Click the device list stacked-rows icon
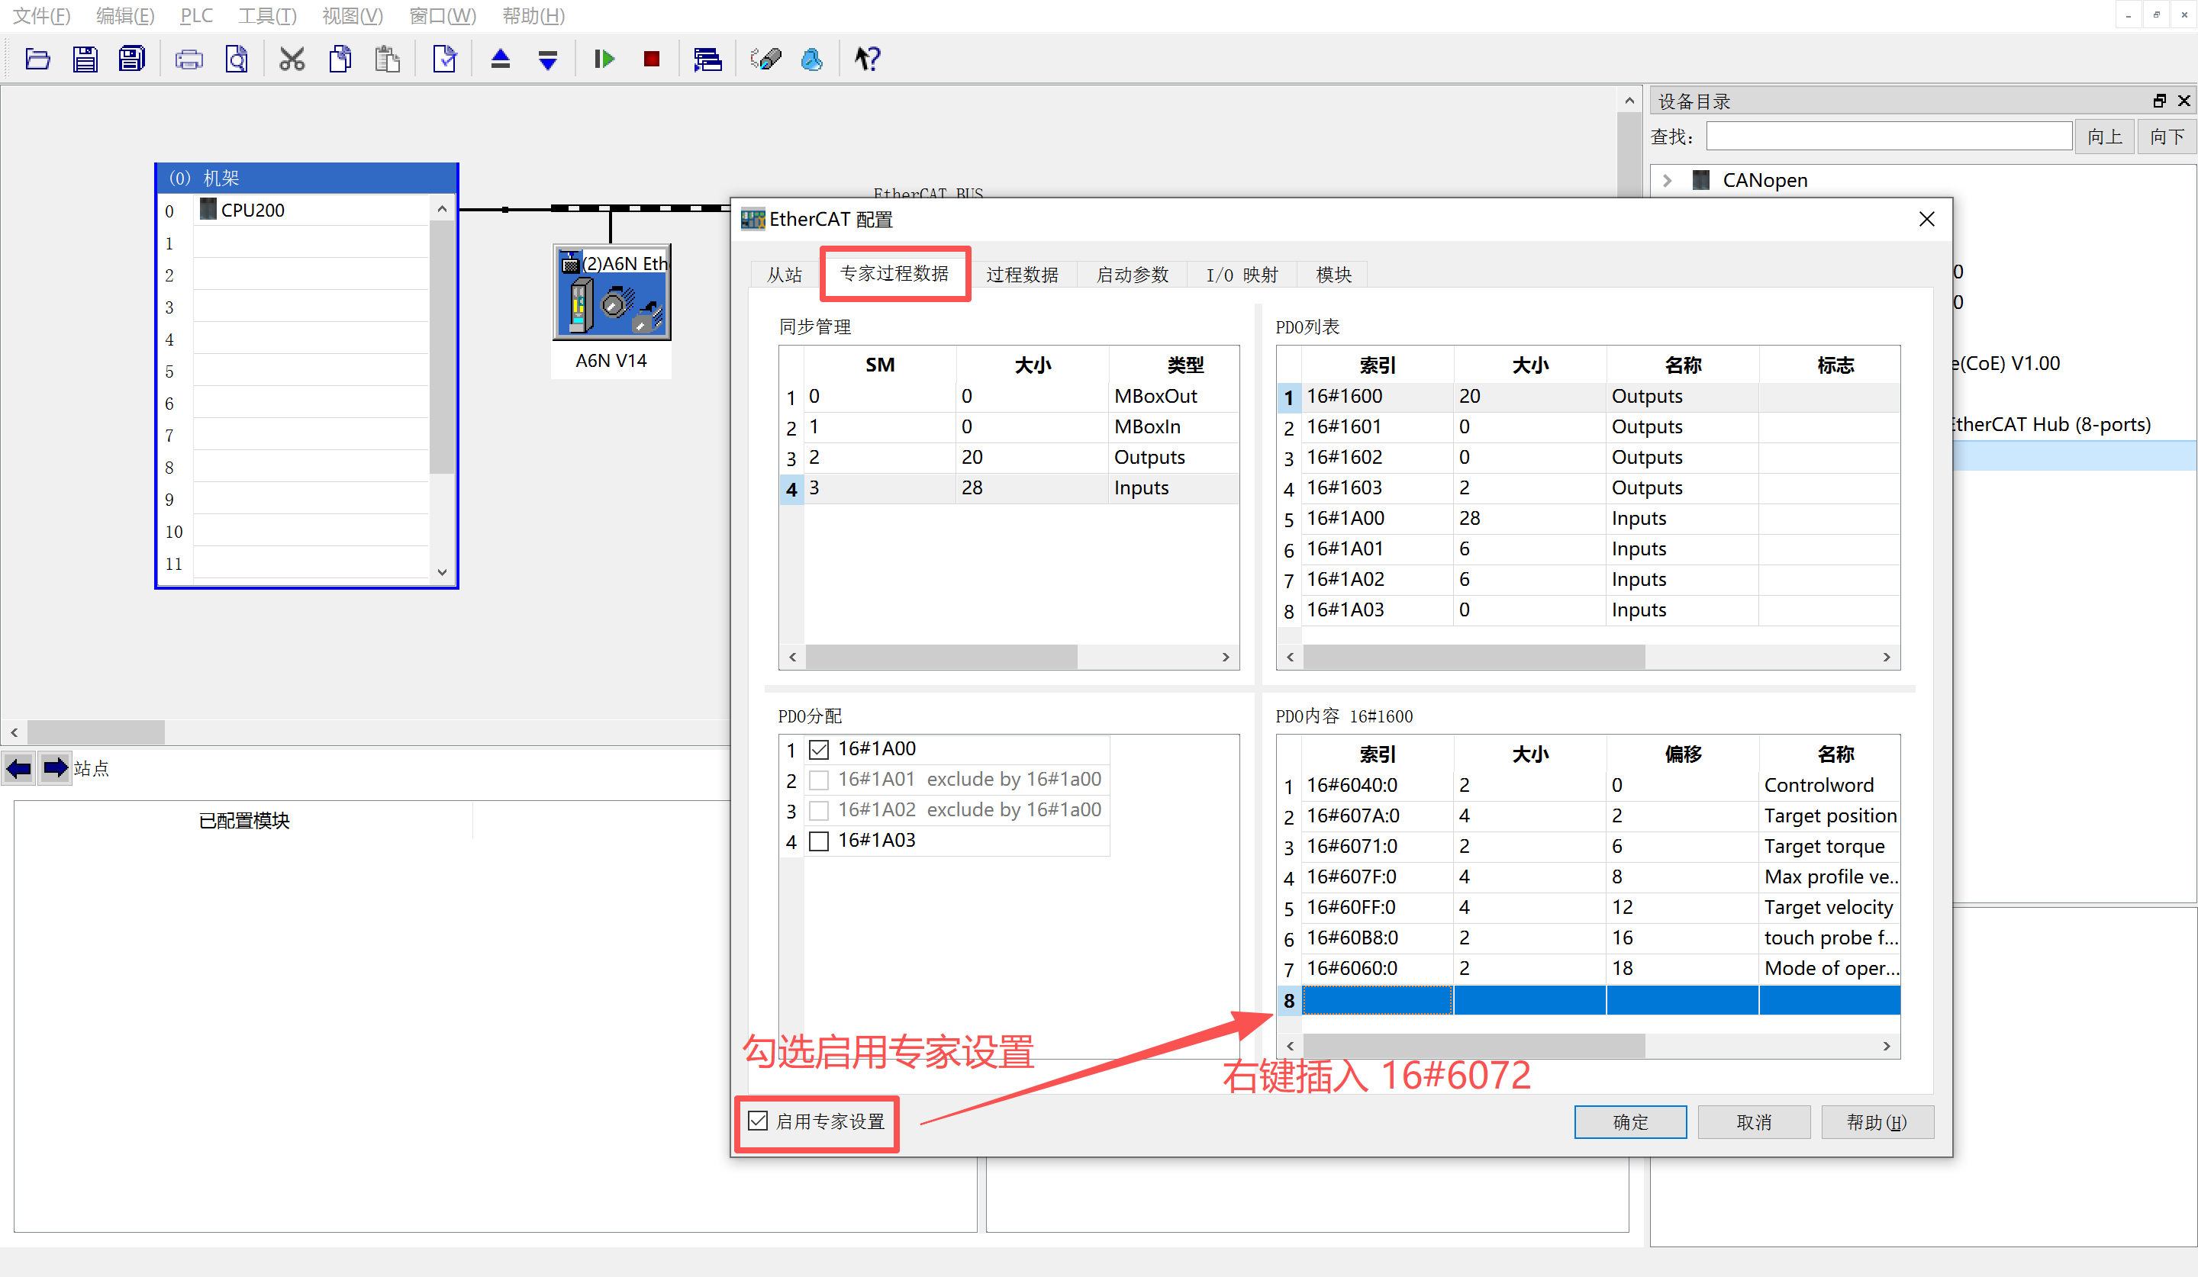The image size is (2198, 1277). (707, 60)
